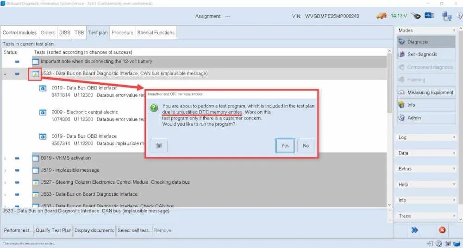Open the Measuring Equipment mode
463x248 pixels.
[x=426, y=93]
